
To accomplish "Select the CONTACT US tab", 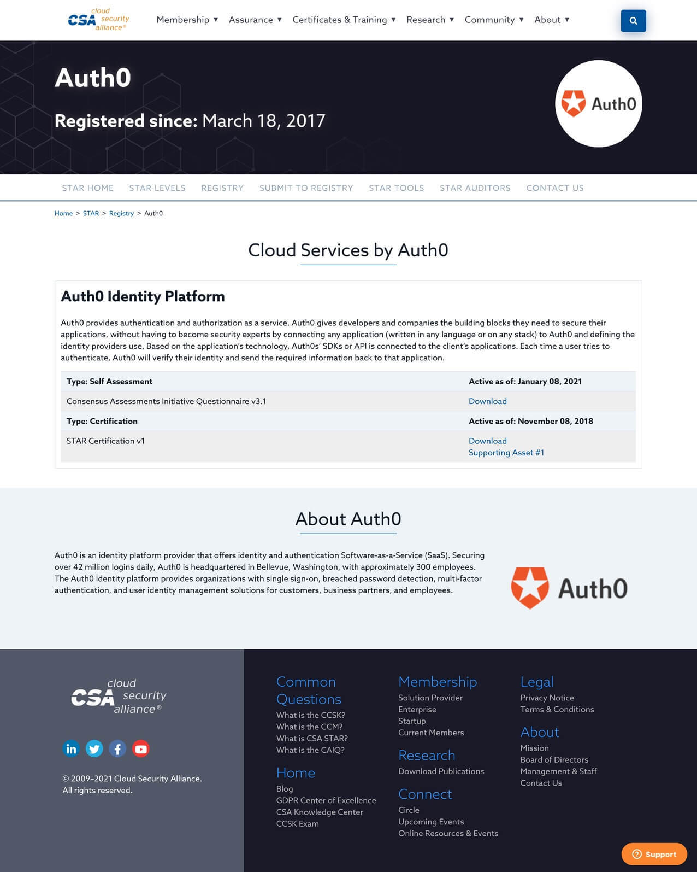I will tap(555, 188).
